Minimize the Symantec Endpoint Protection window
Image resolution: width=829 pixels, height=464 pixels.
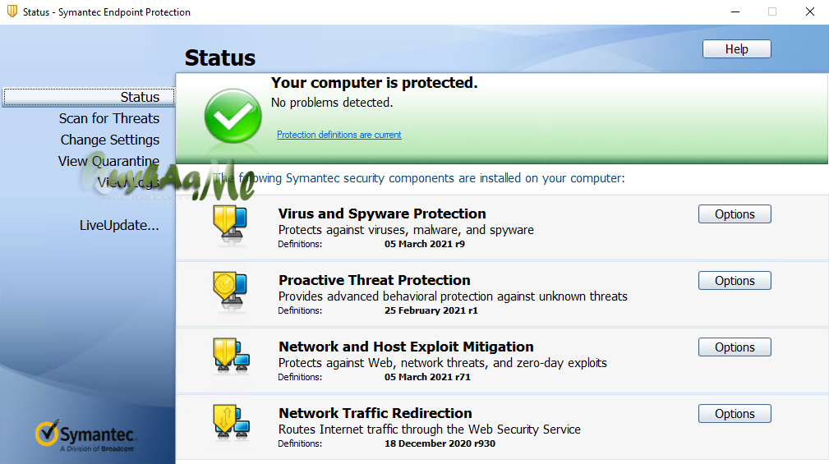click(x=734, y=12)
